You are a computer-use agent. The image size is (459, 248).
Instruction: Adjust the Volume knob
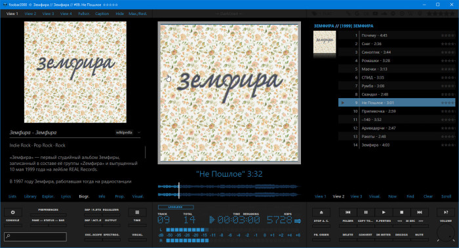[x=446, y=233]
